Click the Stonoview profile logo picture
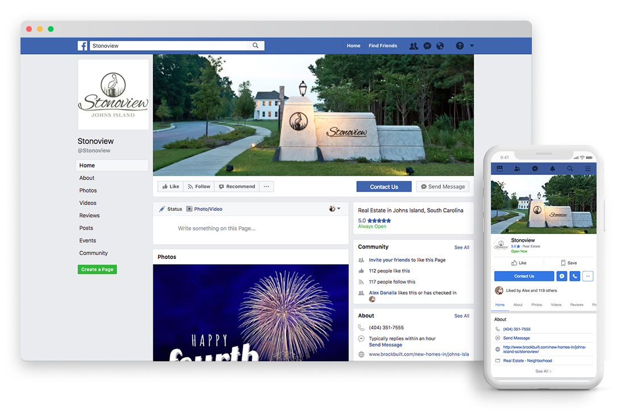 click(113, 95)
